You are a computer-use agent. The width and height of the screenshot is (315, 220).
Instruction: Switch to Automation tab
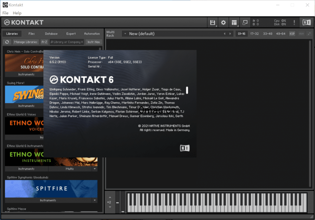(x=92, y=34)
